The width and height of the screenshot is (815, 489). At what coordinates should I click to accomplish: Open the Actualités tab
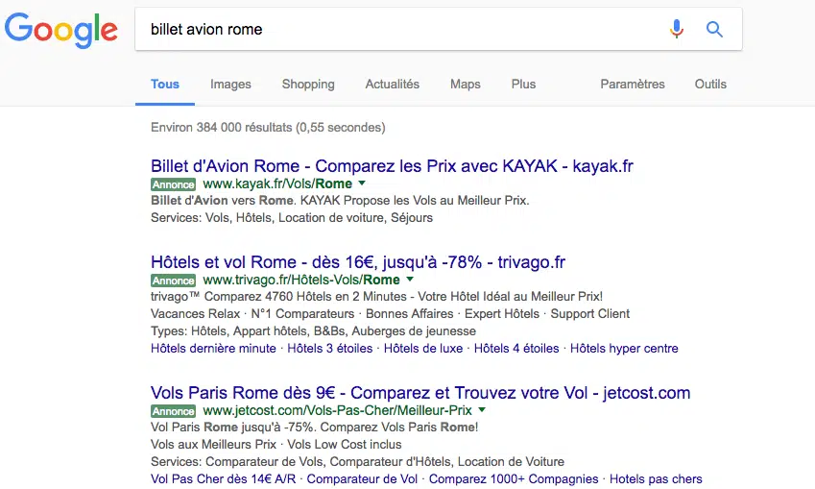pyautogui.click(x=393, y=85)
